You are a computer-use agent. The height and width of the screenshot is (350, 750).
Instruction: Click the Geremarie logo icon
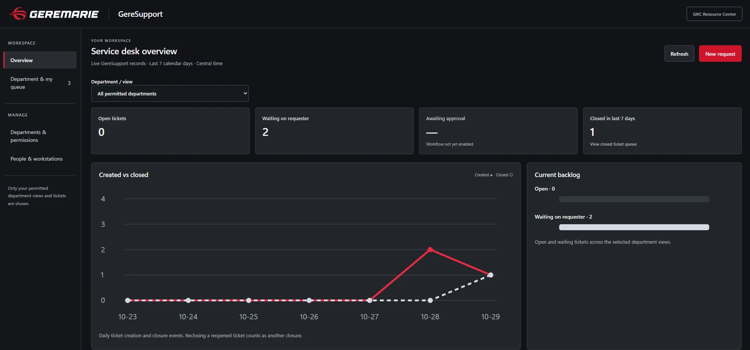pos(17,14)
